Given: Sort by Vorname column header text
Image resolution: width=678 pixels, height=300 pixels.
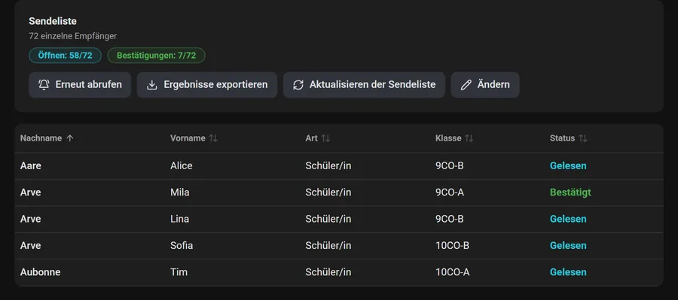Looking at the screenshot, I should (x=188, y=138).
